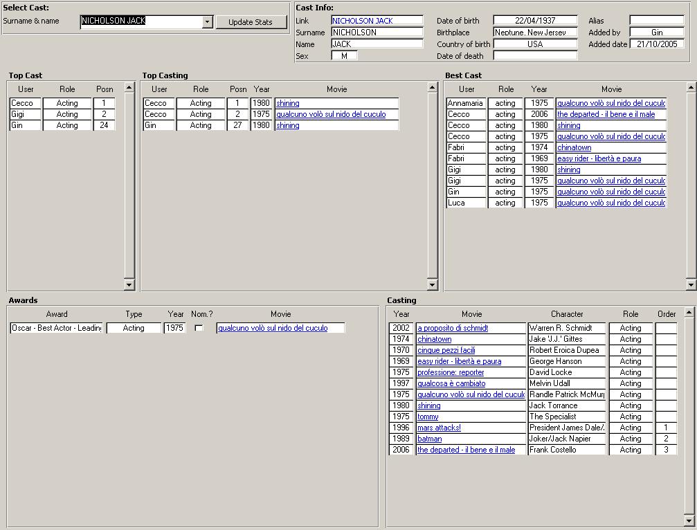Toggle the Nom.? checkbox for Oscar award

(199, 328)
